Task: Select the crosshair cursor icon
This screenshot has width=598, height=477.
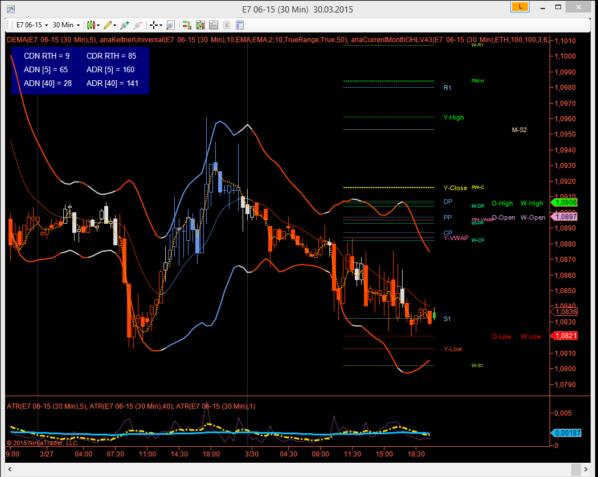Action: [154, 25]
